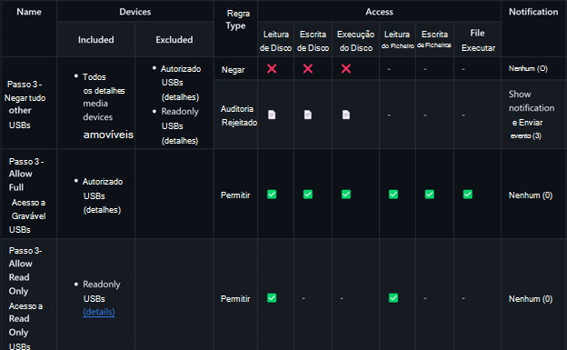Screen dimensions: 567x350
Task: Click the audit document icon under Escrita de Disco
Action: (308, 115)
